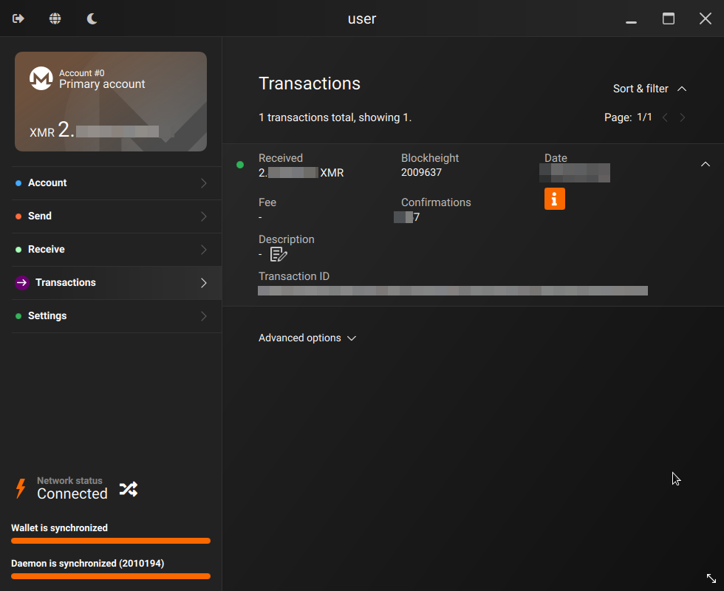Screen dimensions: 724x591
Task: Click the resize handle in the bottom-right corner
Action: [711, 578]
